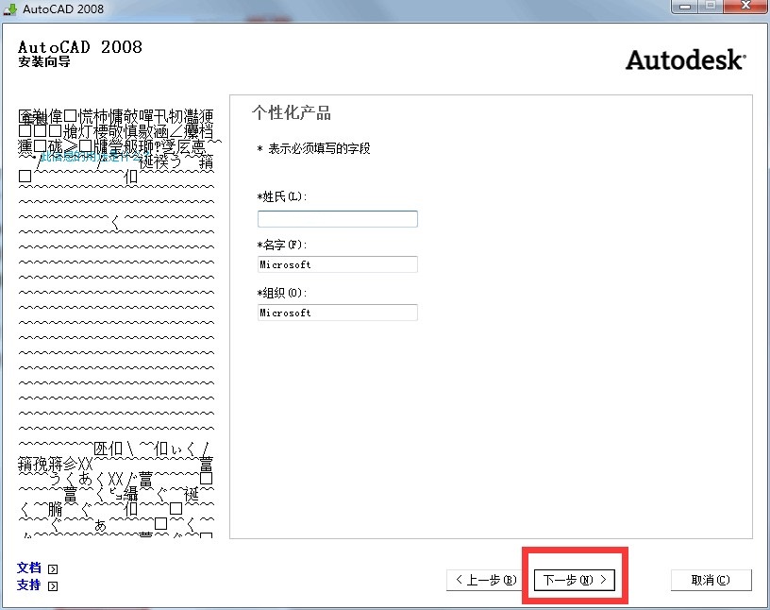
Task: Click the Autodesk logo
Action: pos(685,60)
